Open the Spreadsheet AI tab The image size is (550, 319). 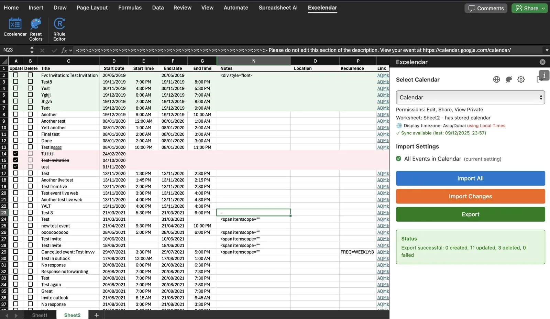(278, 8)
